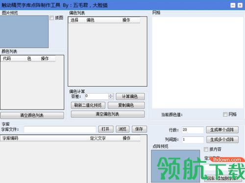Click 操作 header in 颜色列表
The width and height of the screenshot is (245, 183).
click(x=47, y=58)
